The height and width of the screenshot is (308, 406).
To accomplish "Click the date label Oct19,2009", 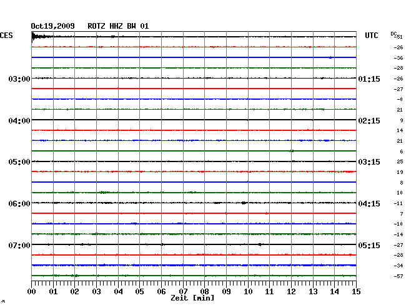I will (x=52, y=26).
